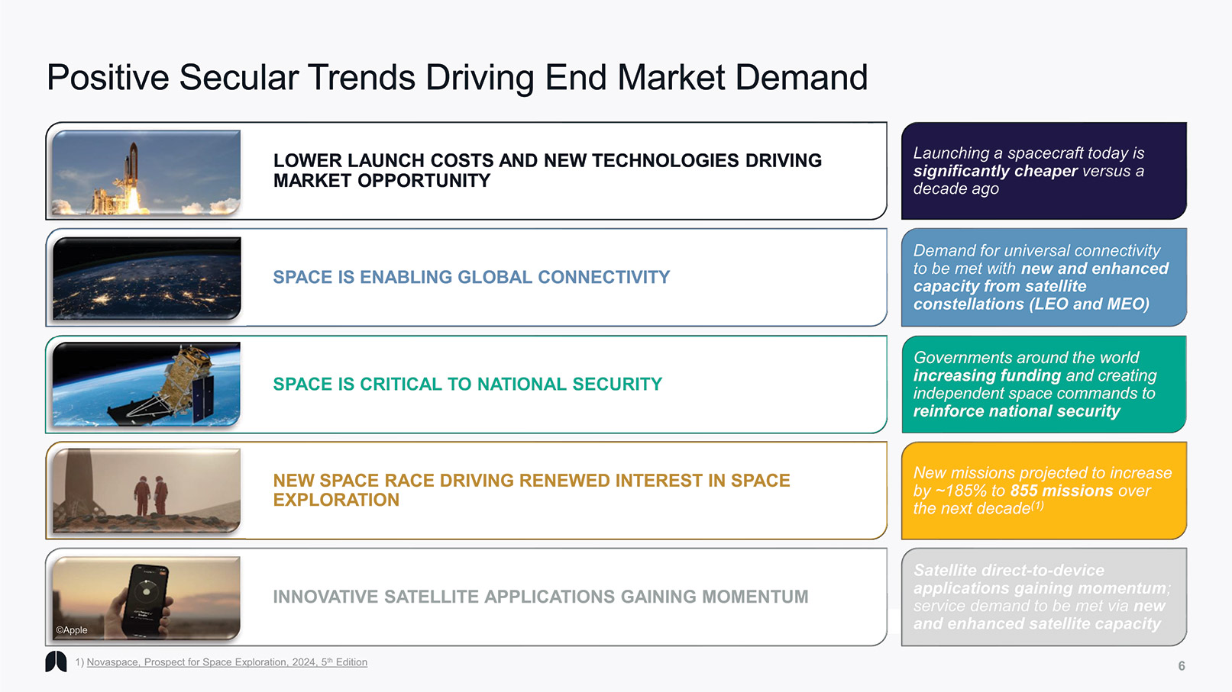Select 'Innovative Satellite Applications Gaining Momentum' heading
This screenshot has width=1232, height=692.
click(x=540, y=597)
